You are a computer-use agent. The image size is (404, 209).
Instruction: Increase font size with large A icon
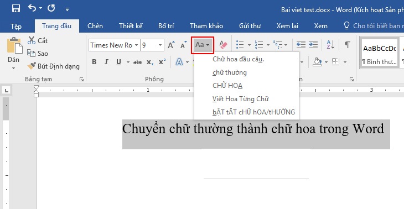pos(171,45)
